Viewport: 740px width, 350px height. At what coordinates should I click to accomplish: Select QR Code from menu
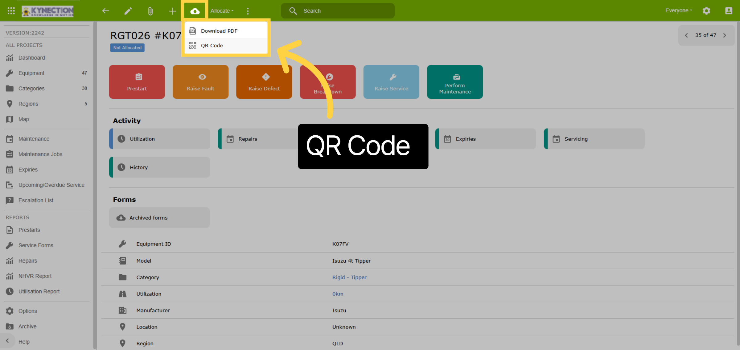click(x=226, y=46)
